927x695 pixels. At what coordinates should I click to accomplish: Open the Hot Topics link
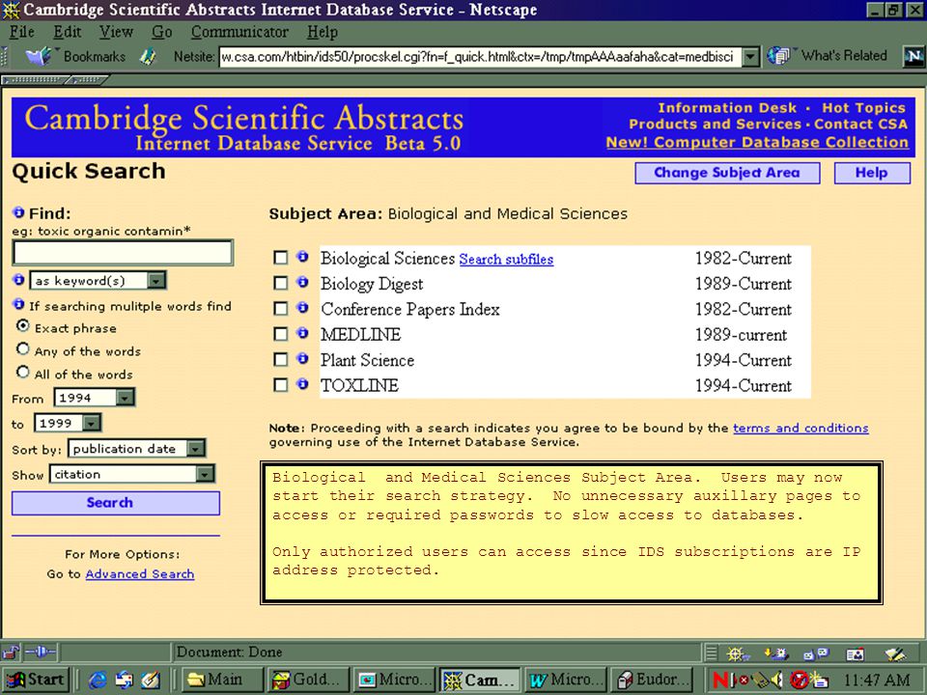863,108
